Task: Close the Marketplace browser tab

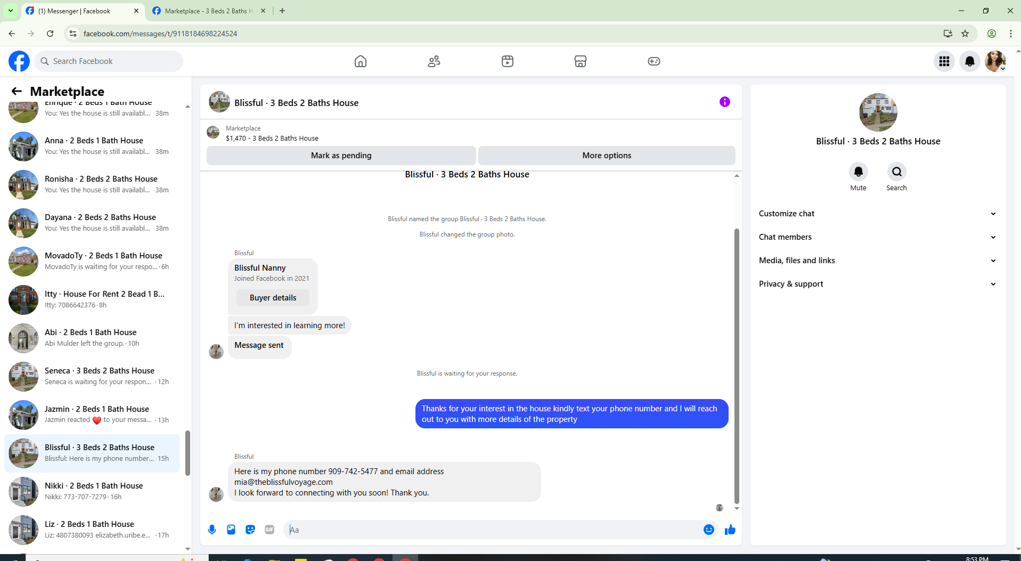Action: [263, 11]
